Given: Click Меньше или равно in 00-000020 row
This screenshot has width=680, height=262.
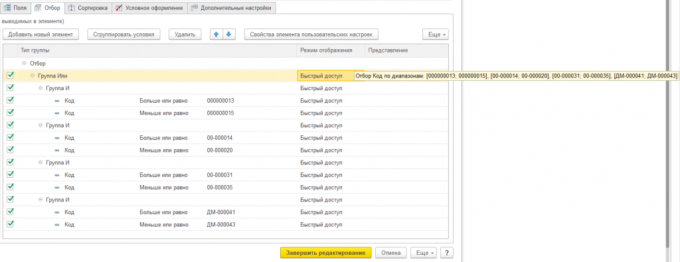Looking at the screenshot, I should [164, 151].
